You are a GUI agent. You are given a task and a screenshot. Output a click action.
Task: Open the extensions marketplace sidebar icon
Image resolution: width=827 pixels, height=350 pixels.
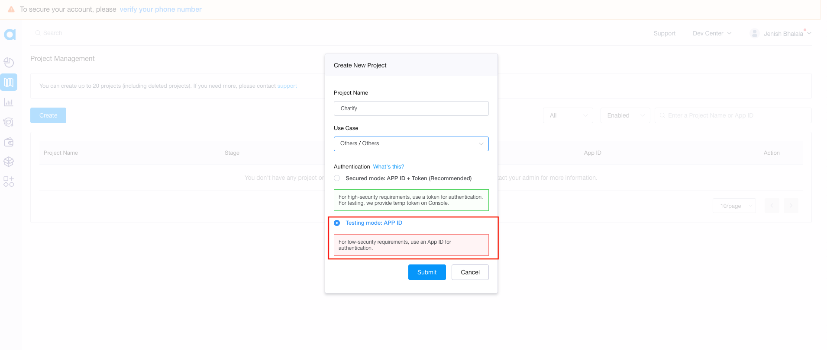(9, 181)
